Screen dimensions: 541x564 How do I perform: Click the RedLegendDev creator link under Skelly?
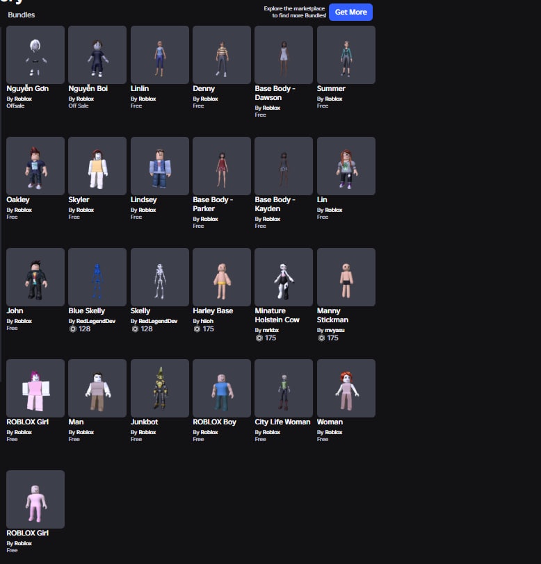(158, 321)
